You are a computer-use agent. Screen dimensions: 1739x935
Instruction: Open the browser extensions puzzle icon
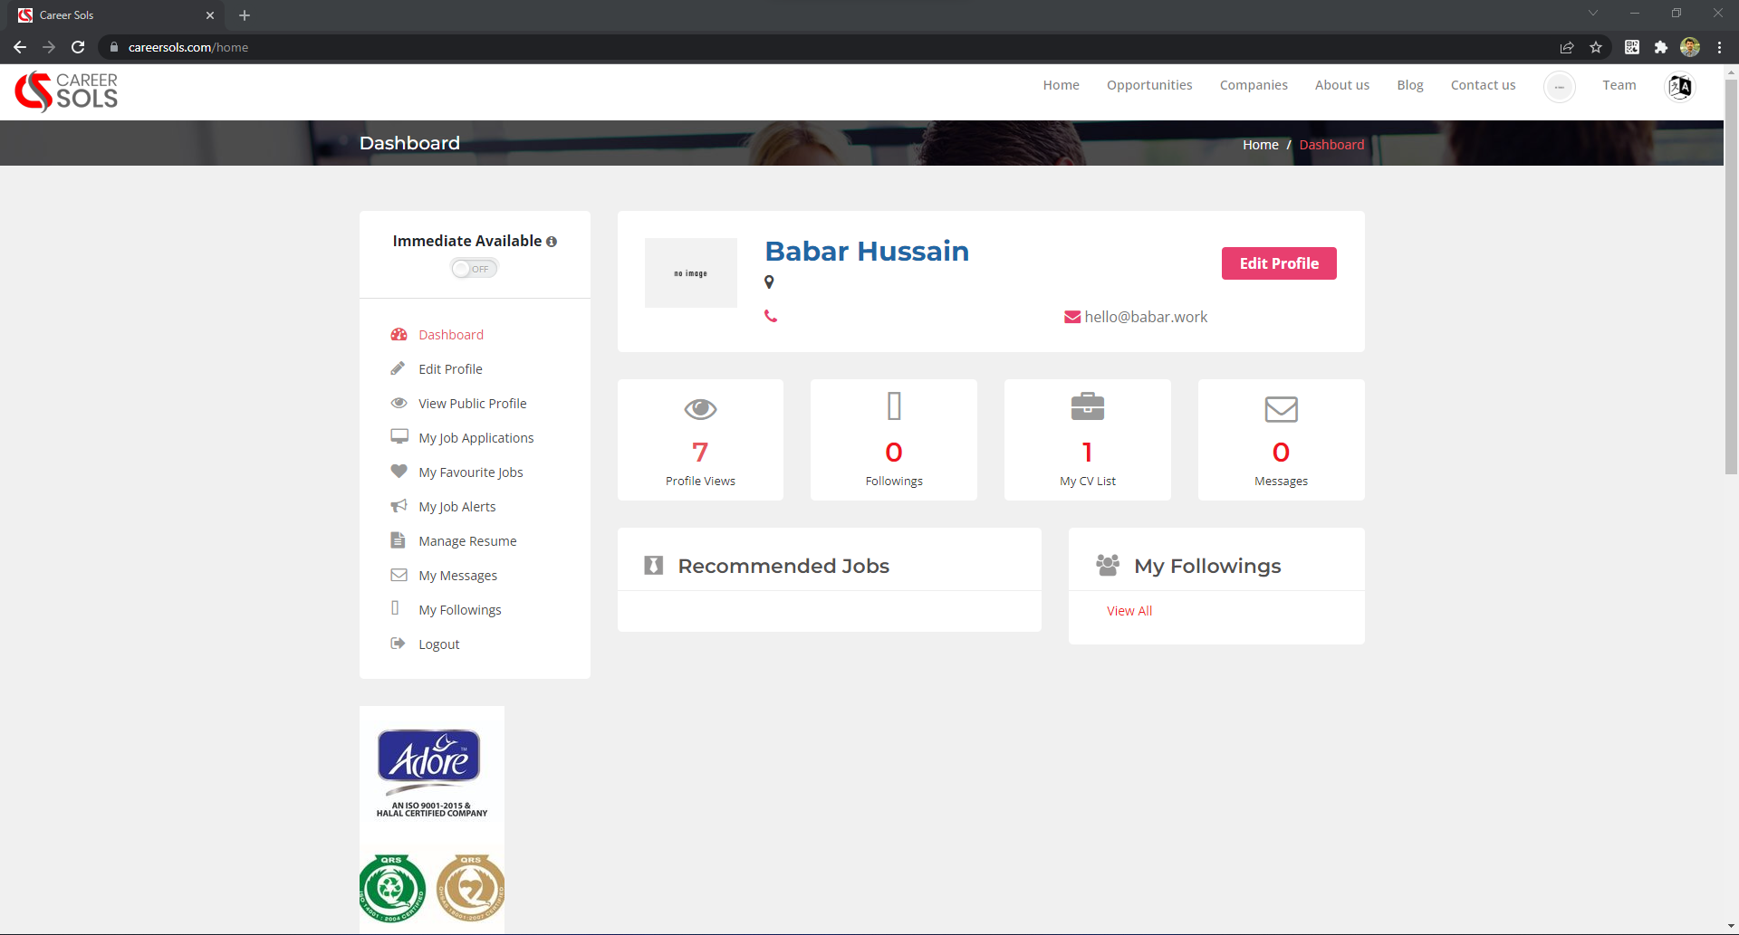click(1660, 47)
